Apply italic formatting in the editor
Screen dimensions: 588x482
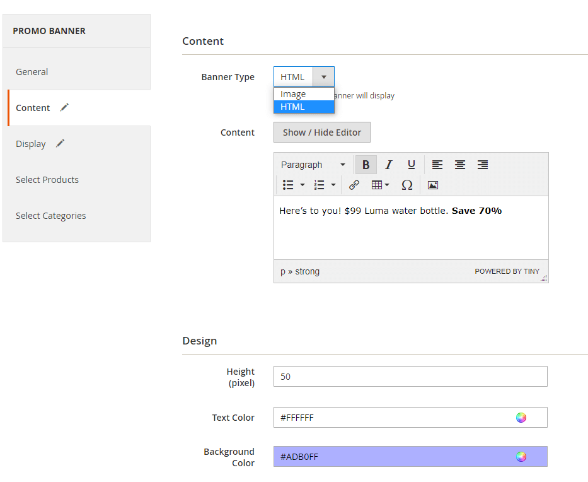pyautogui.click(x=389, y=165)
